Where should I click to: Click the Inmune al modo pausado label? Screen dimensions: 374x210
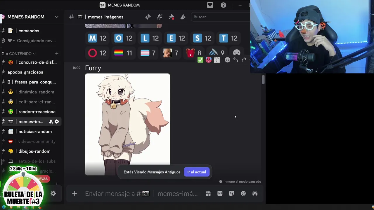pos(240,181)
